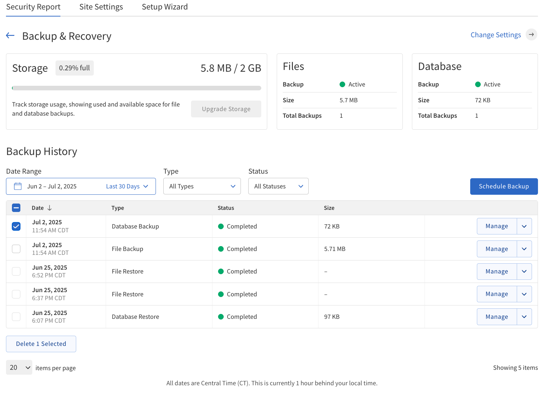The image size is (545, 393).
Task: Click Manage for the 6:52 PM File Restore
Action: pyautogui.click(x=497, y=271)
